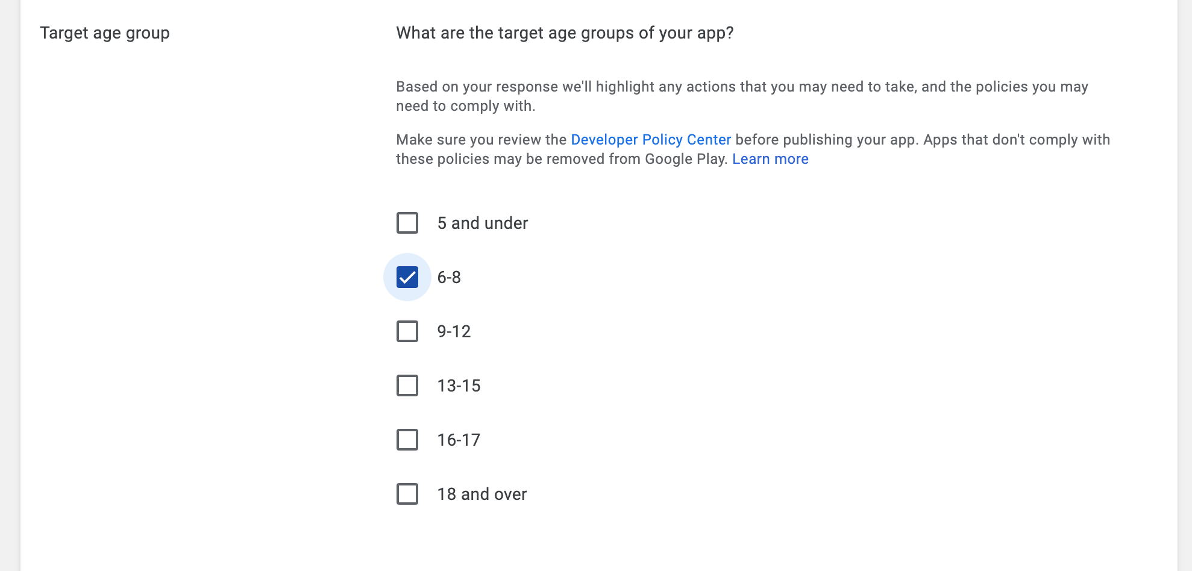
Task: Tick the 9-12 age group checkbox
Action: 407,331
